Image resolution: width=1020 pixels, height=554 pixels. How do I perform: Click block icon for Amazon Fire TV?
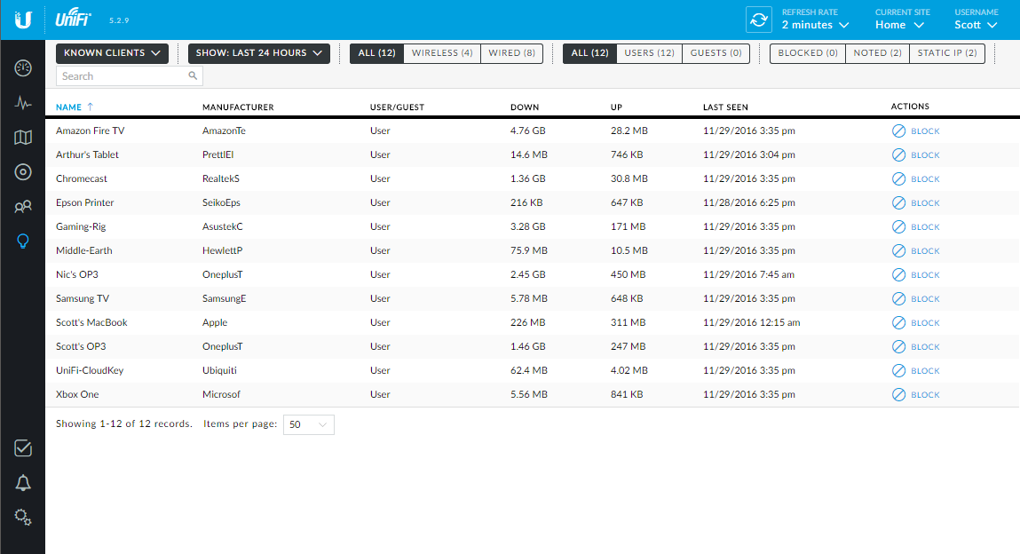point(898,131)
